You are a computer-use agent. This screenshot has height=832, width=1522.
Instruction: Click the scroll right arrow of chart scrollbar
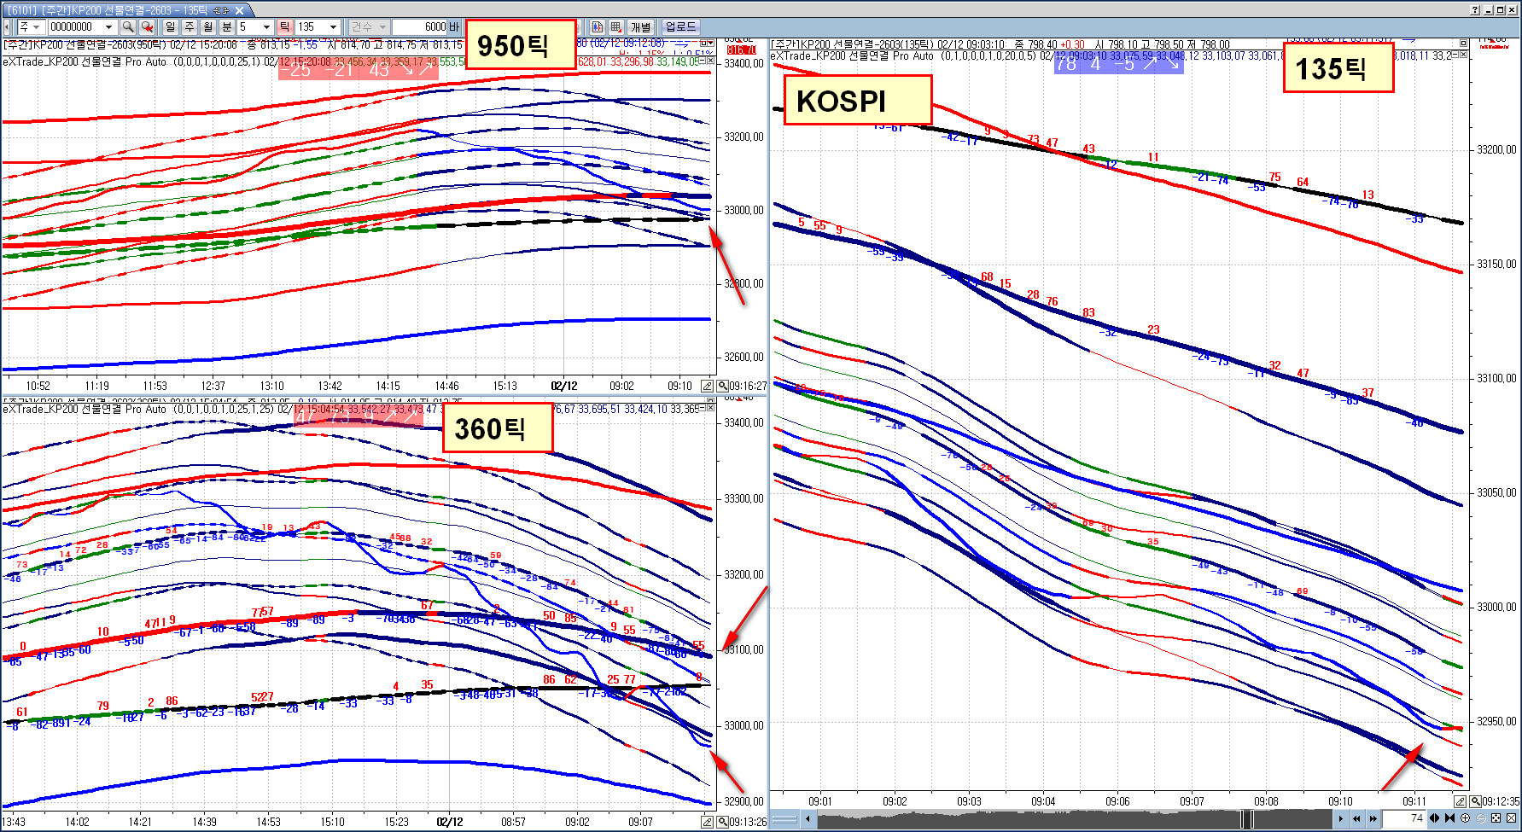[1341, 818]
